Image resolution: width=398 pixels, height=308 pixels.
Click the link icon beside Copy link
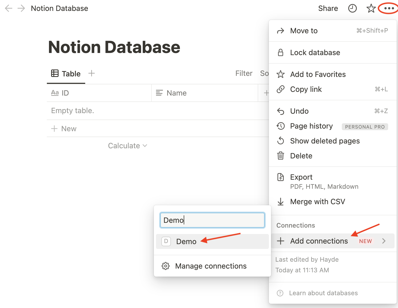tap(281, 89)
